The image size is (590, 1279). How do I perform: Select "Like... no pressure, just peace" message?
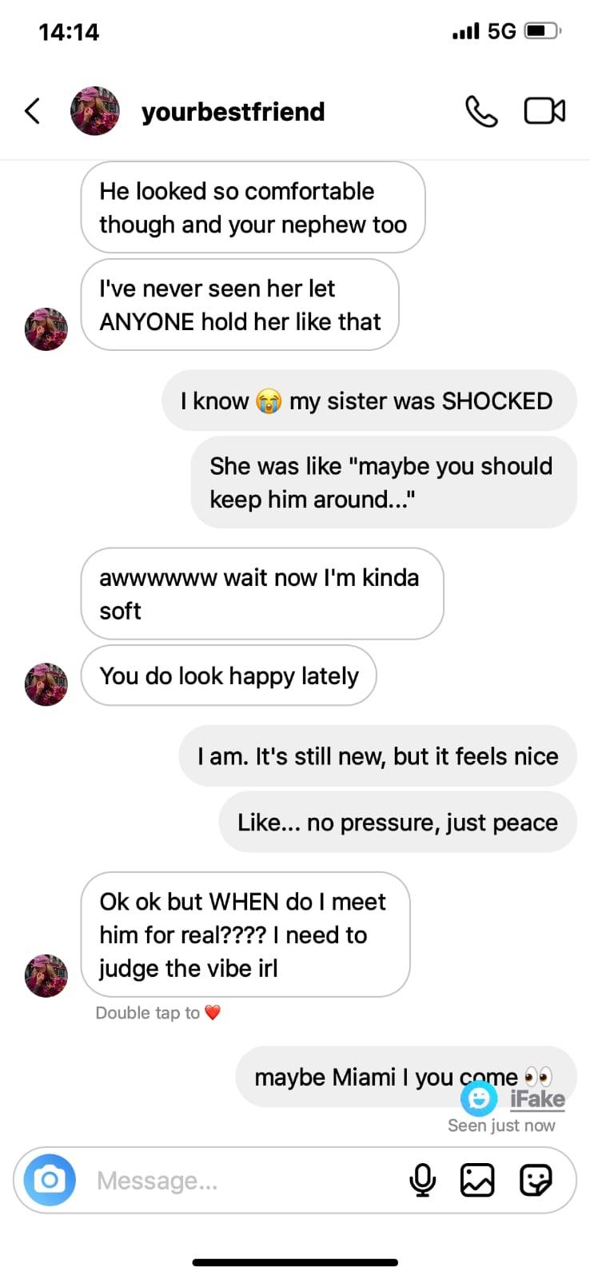(397, 822)
